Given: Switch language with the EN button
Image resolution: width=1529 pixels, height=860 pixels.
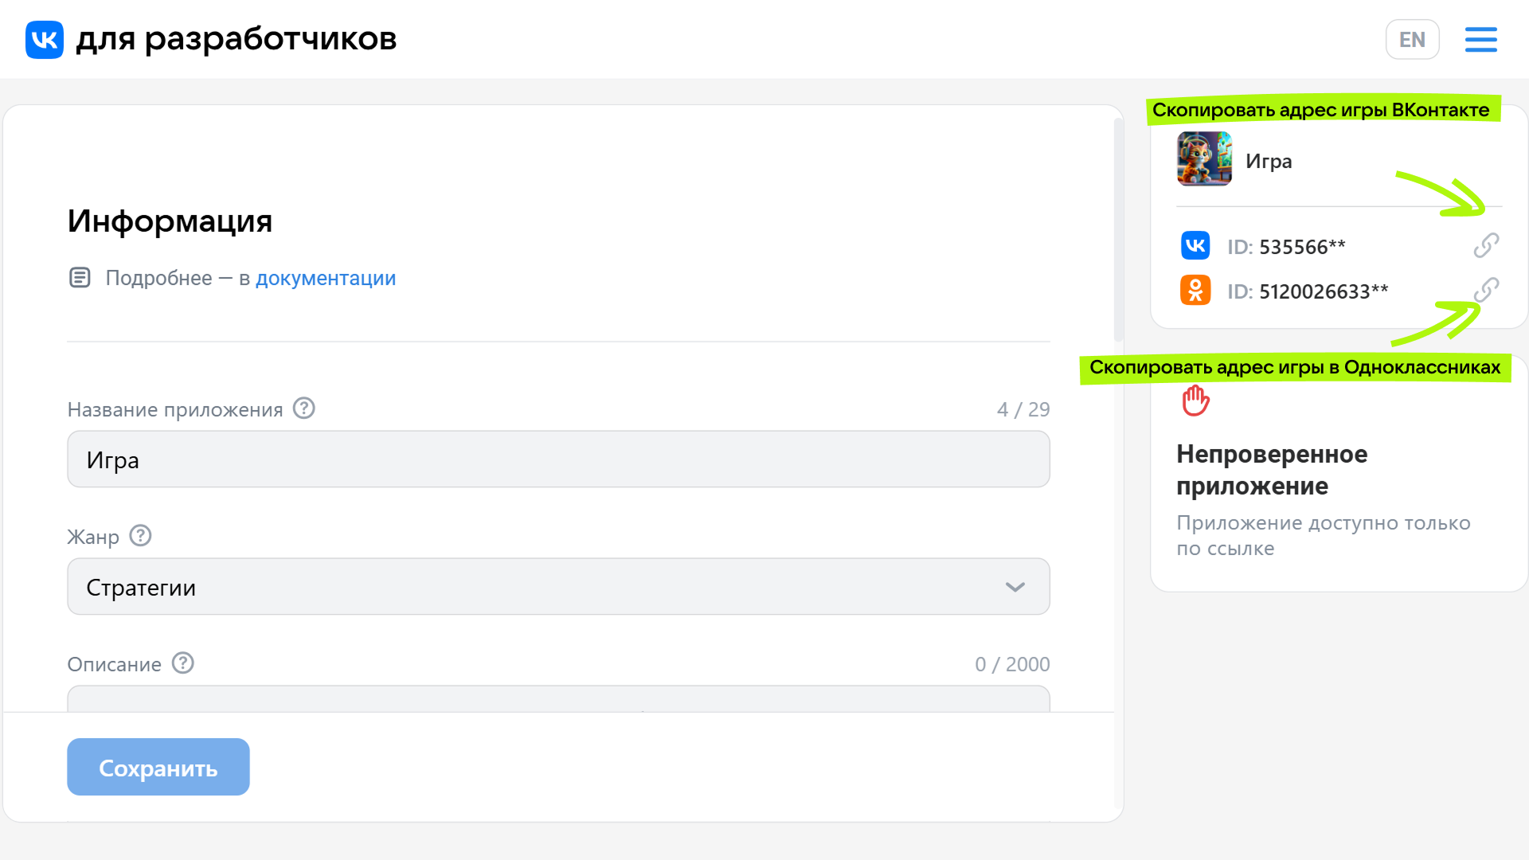Looking at the screenshot, I should coord(1412,40).
